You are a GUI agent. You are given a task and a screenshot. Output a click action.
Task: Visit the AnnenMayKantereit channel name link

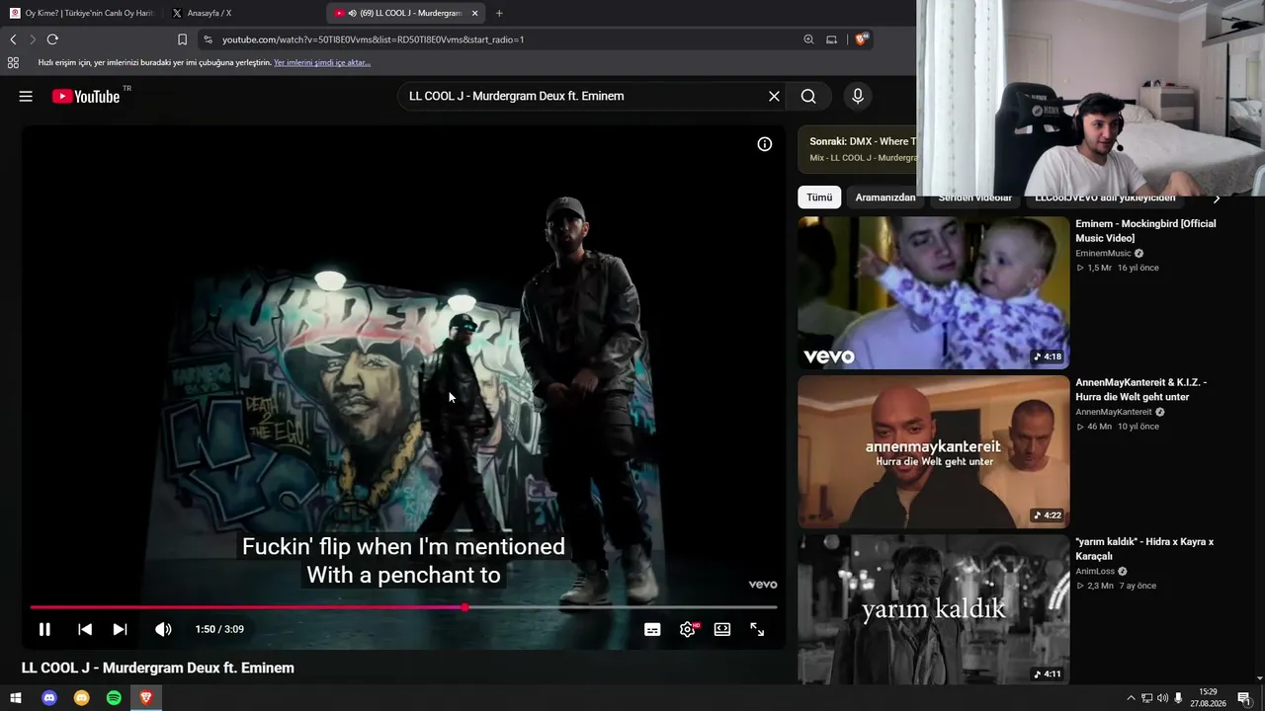pos(1113,412)
